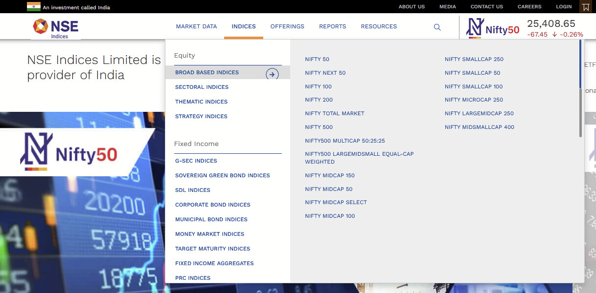Click the Login link
The width and height of the screenshot is (596, 293).
564,7
